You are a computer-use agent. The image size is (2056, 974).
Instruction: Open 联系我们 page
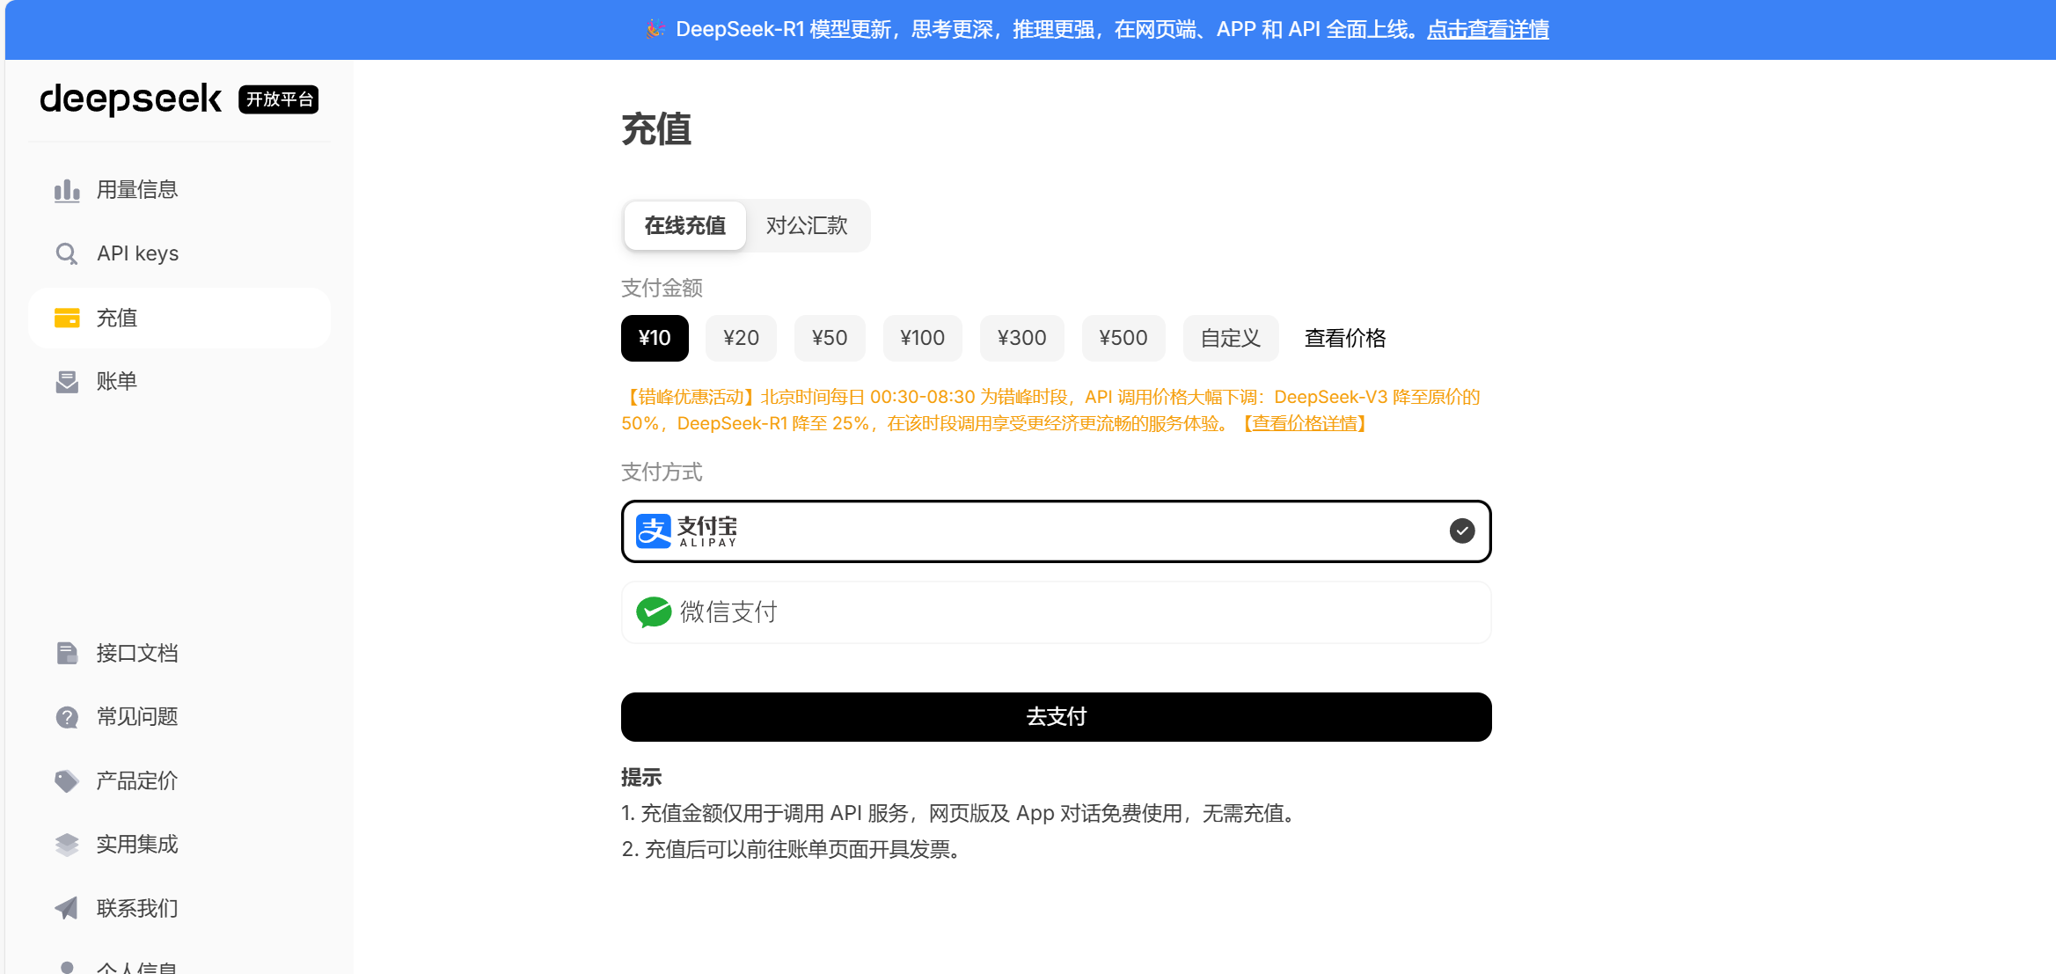[179, 908]
